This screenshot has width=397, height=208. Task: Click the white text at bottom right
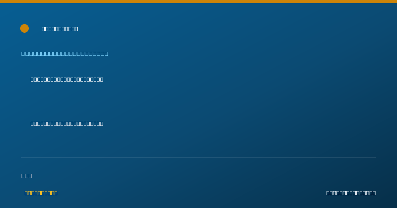(x=351, y=193)
